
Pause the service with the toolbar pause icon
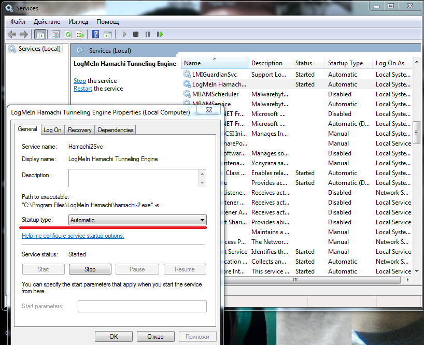[148, 34]
